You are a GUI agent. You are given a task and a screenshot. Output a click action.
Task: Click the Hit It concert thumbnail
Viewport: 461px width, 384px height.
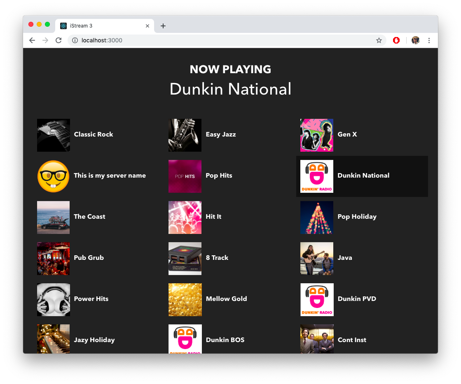point(185,217)
